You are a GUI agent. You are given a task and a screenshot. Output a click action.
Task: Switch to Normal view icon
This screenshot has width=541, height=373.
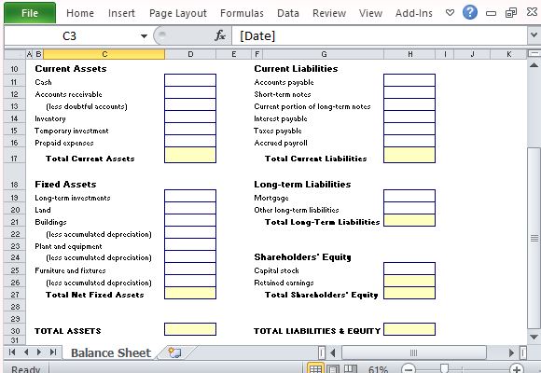(x=314, y=368)
